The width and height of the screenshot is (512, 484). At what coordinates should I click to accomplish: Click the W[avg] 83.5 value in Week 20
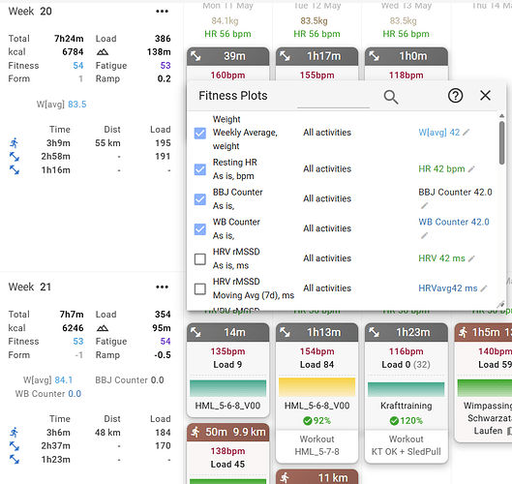(77, 105)
